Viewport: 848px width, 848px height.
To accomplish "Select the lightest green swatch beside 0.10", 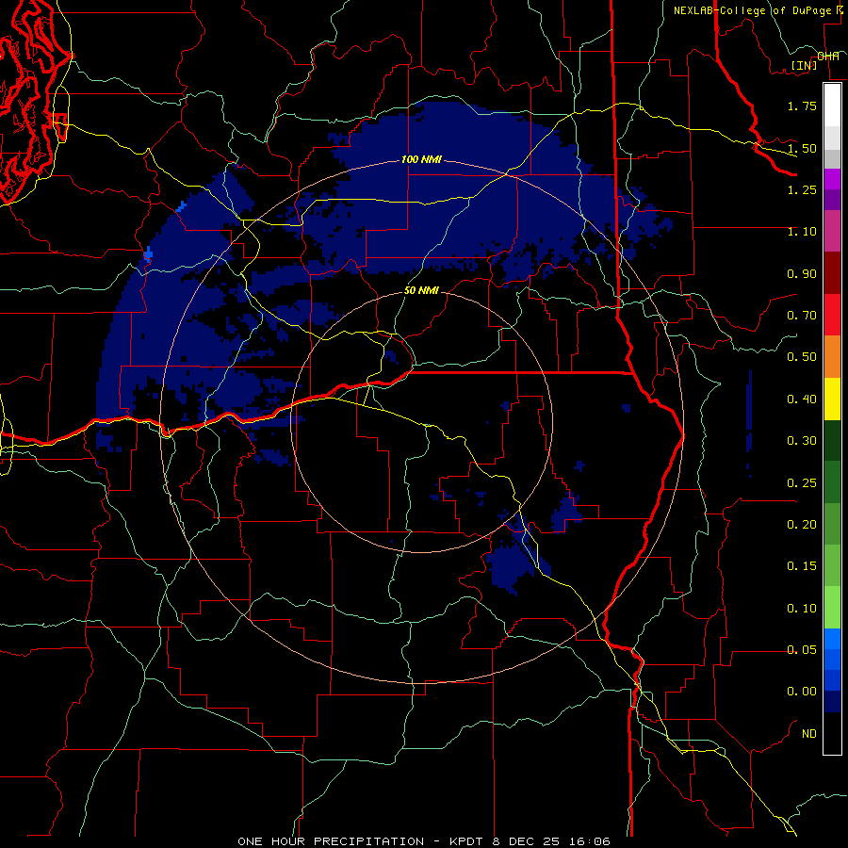I will click(x=832, y=608).
